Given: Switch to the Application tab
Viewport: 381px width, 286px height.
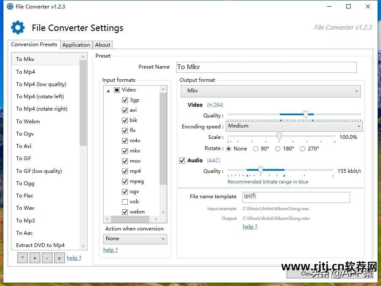Looking at the screenshot, I should [76, 45].
